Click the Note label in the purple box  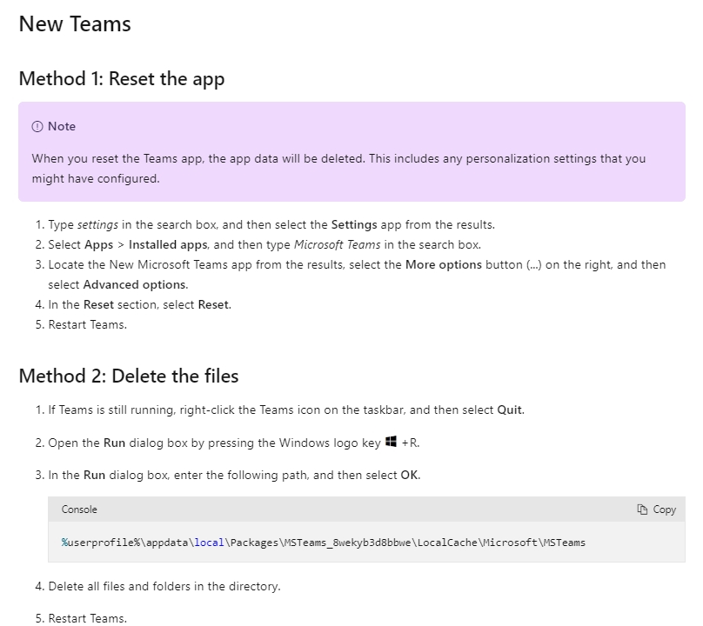pos(62,127)
